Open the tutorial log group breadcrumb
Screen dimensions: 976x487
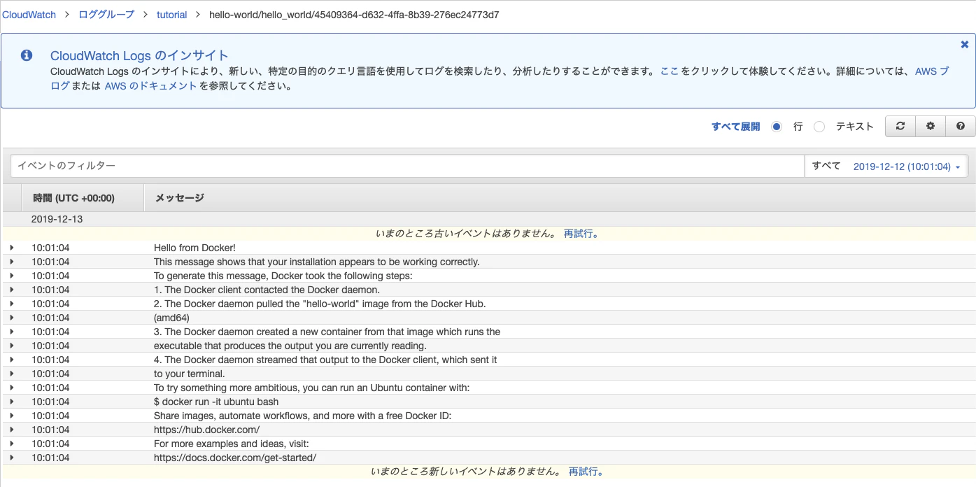(x=171, y=14)
